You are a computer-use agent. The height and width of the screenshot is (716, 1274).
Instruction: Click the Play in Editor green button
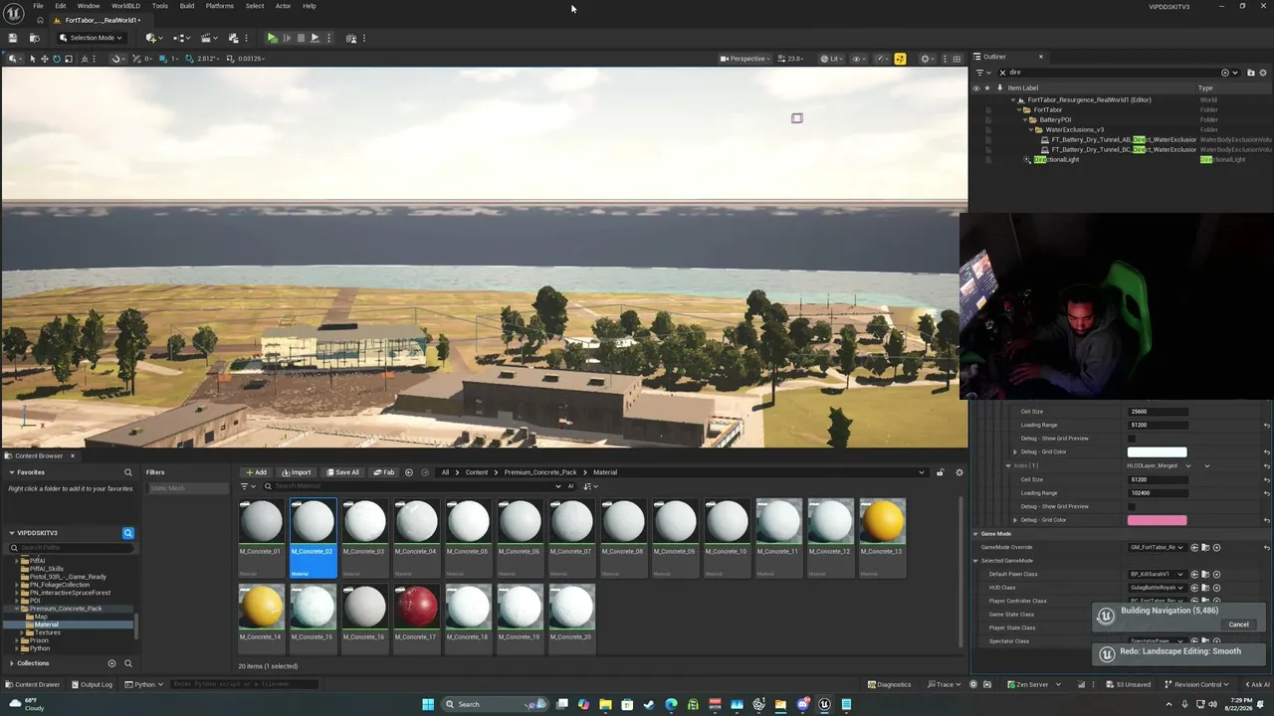point(272,38)
